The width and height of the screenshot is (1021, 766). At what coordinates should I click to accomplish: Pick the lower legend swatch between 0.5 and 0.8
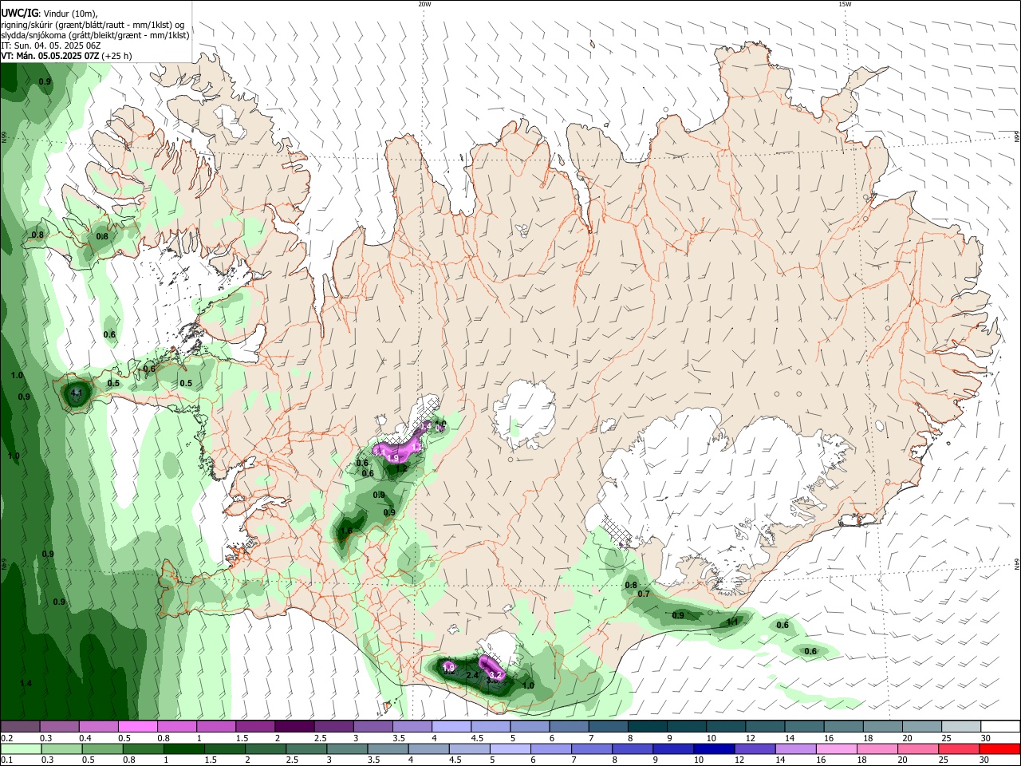coord(101,748)
